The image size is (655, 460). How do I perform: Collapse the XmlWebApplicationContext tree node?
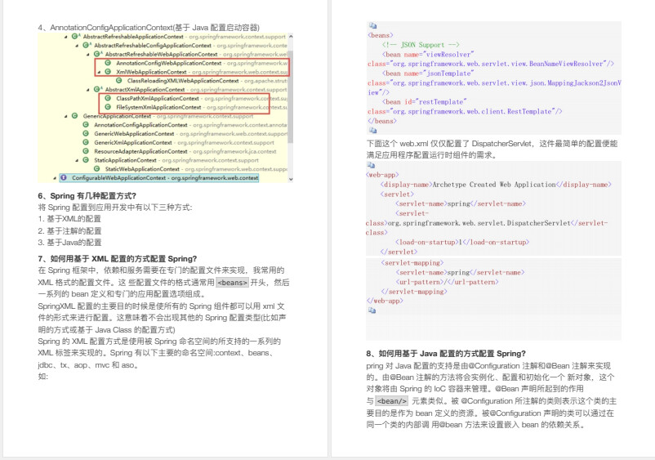[x=99, y=72]
